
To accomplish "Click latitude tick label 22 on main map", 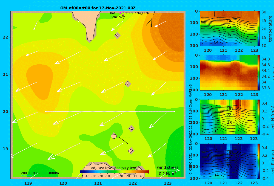I will pos(5,37).
